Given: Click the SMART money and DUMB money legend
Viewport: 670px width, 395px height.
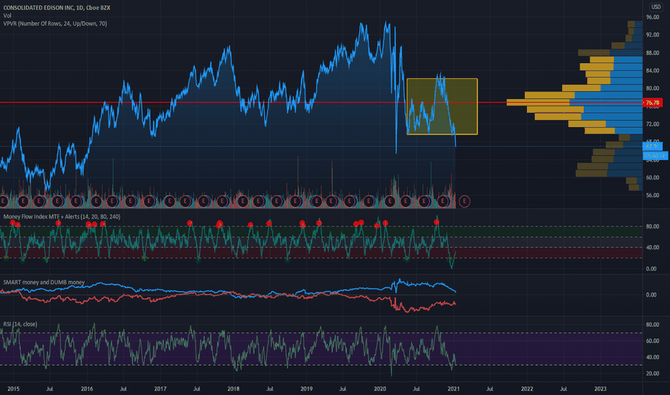Looking at the screenshot, I should coord(44,282).
